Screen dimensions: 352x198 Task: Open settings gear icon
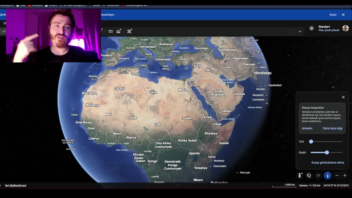[x=312, y=28]
